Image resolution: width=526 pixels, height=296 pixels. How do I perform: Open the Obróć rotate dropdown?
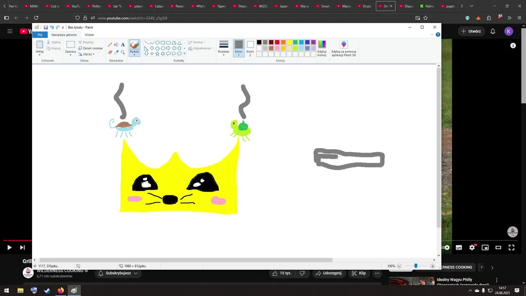coord(86,54)
